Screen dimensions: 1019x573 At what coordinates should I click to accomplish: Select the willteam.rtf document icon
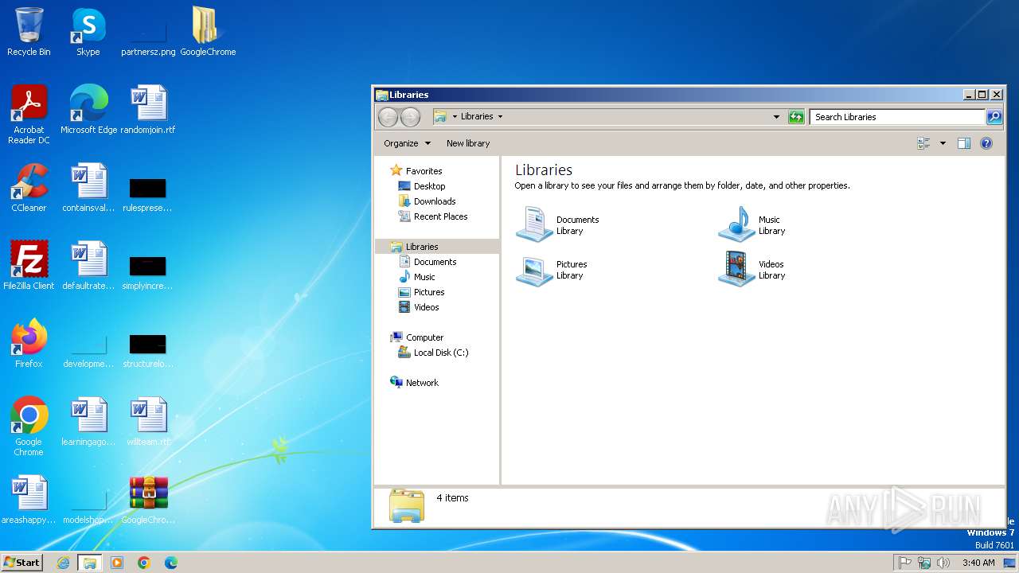coord(148,422)
